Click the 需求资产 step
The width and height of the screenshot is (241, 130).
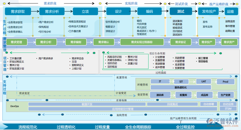(x=229, y=42)
